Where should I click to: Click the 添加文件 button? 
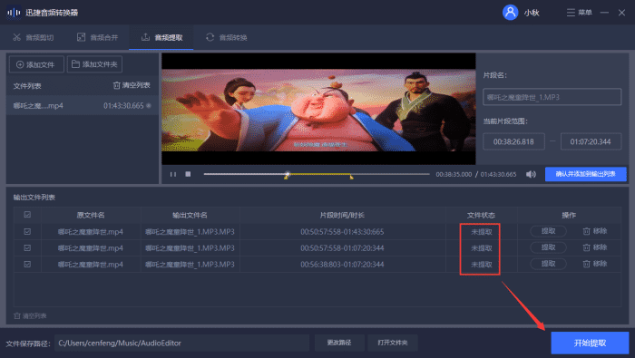pyautogui.click(x=36, y=64)
